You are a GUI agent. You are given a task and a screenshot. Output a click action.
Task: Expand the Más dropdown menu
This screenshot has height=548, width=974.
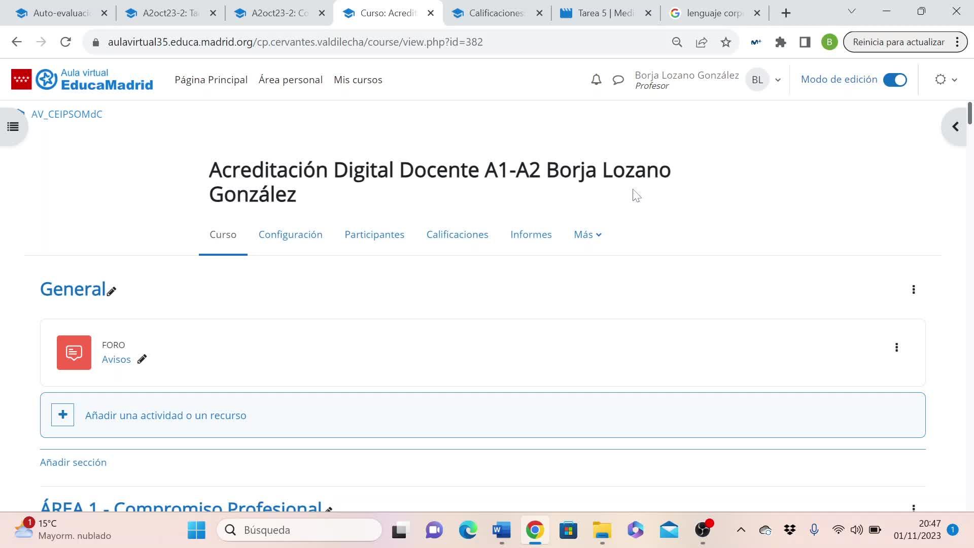pos(587,234)
